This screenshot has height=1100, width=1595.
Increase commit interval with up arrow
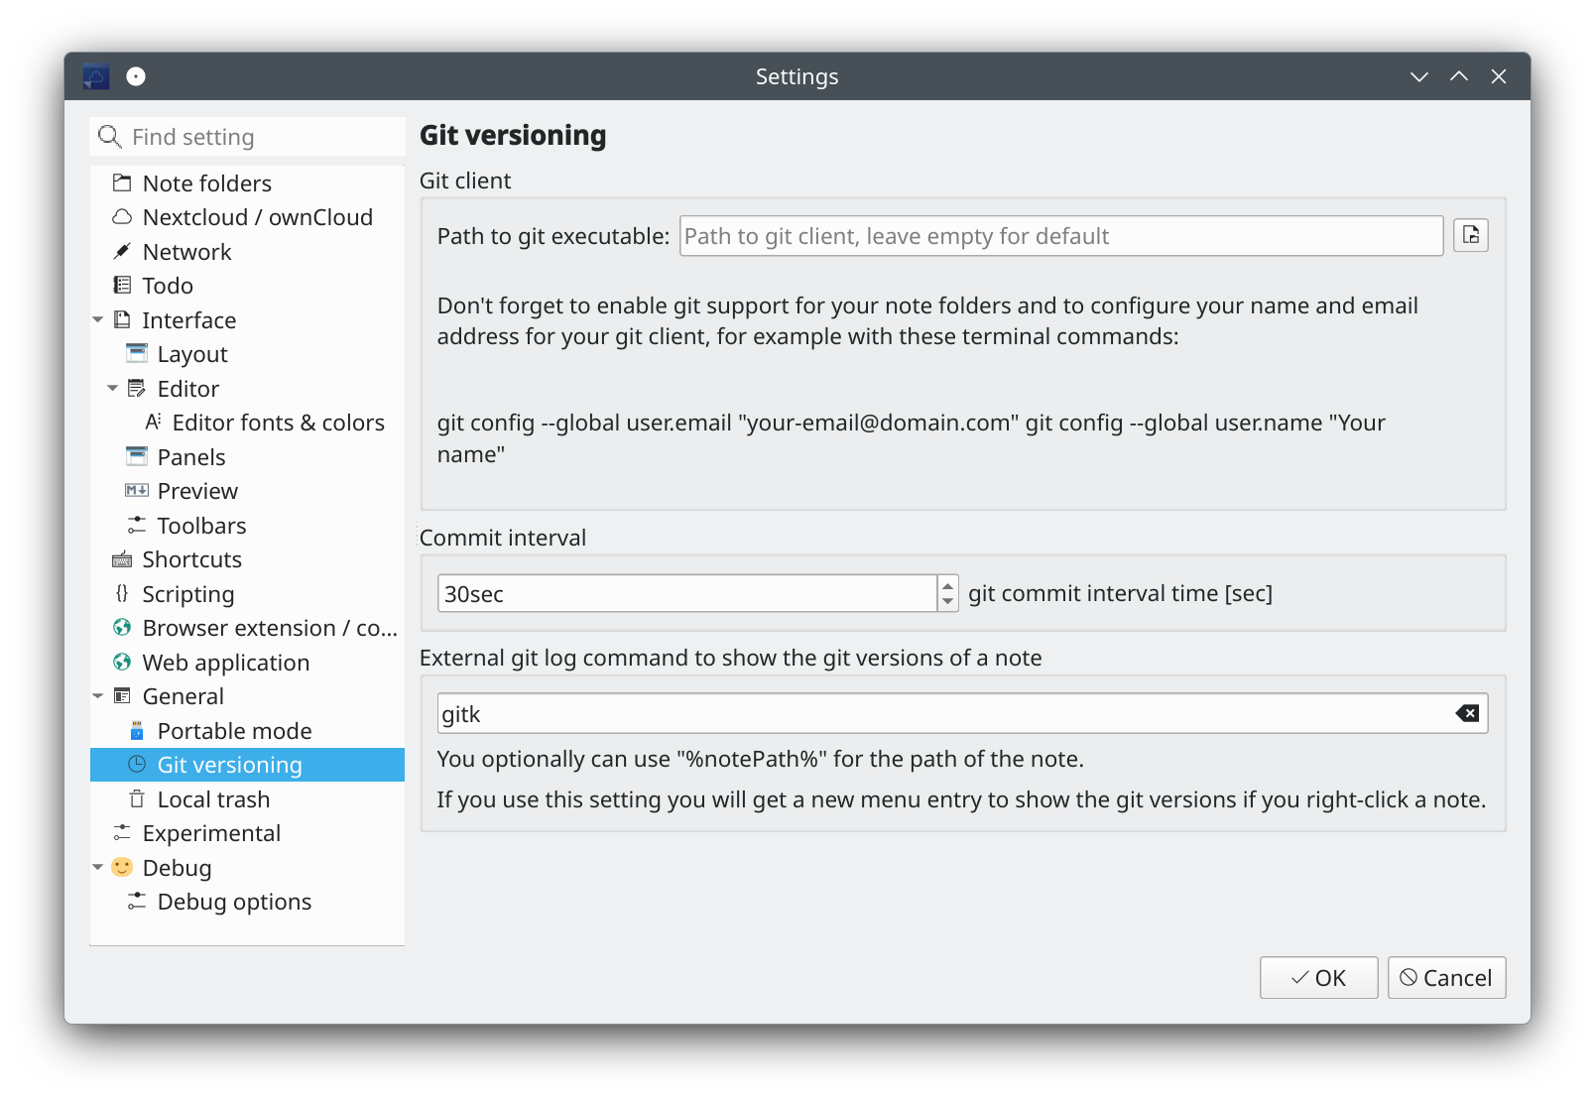click(x=948, y=586)
